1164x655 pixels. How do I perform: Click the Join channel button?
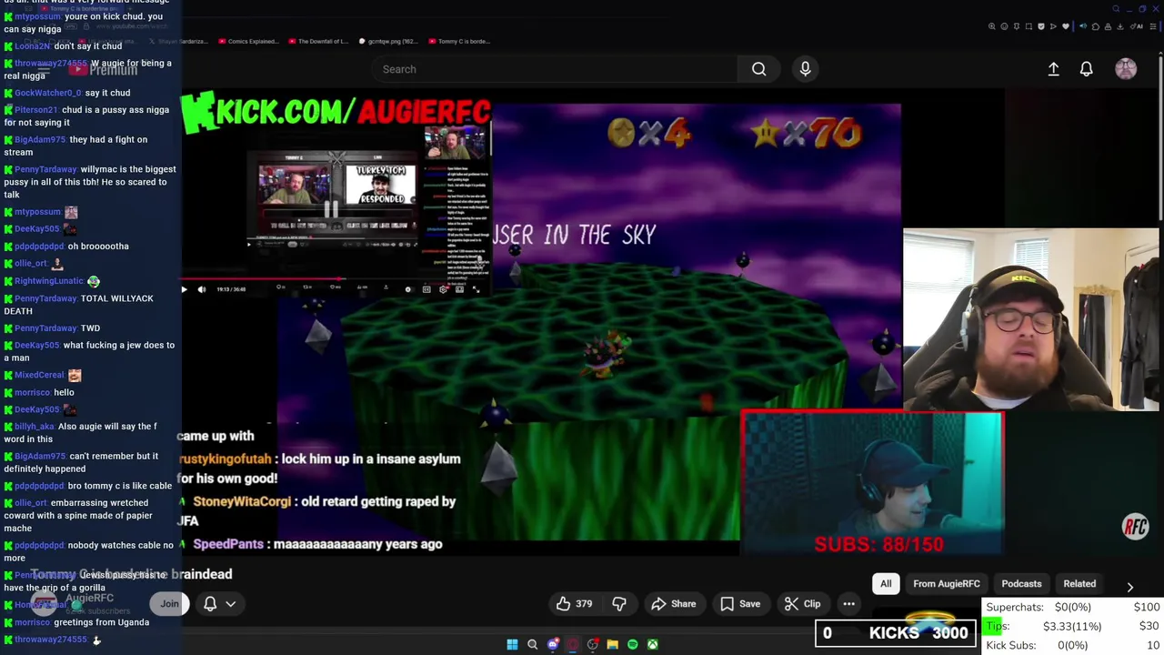click(x=169, y=604)
